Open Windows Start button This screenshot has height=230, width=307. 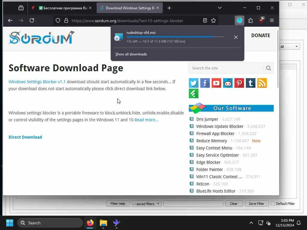[10, 223]
